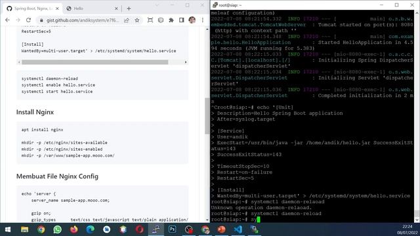The height and width of the screenshot is (236, 420).
Task: Click terminal scrollbar up arrow
Action: click(x=417, y=13)
